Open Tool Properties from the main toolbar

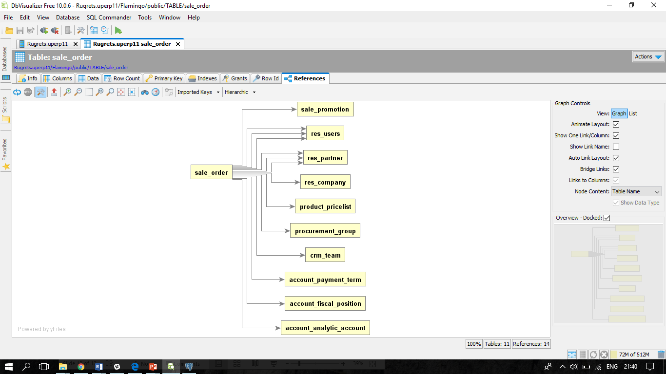[x=81, y=30]
